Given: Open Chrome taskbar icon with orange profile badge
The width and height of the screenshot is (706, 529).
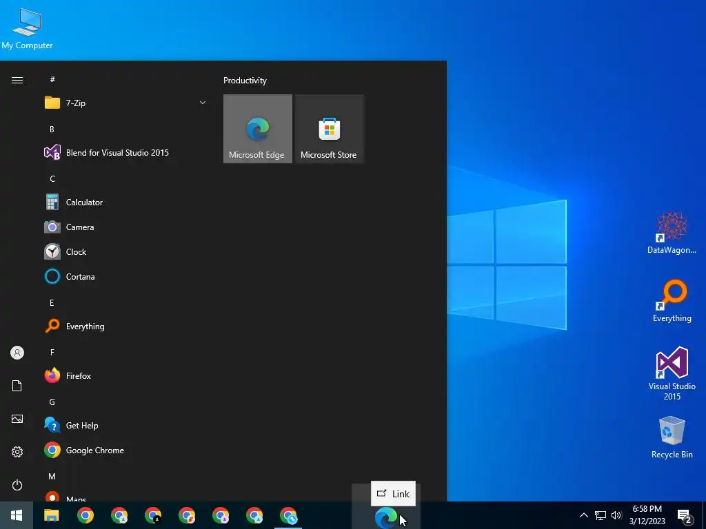Looking at the screenshot, I should (x=187, y=515).
